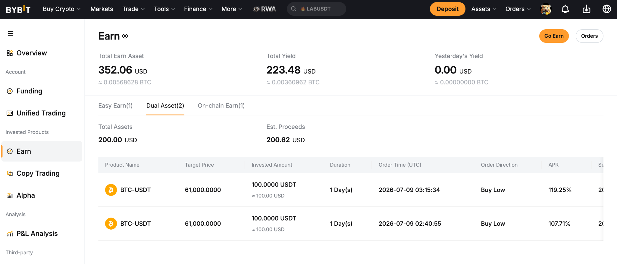Image resolution: width=617 pixels, height=264 pixels.
Task: Expand the More dropdown menu
Action: click(232, 9)
